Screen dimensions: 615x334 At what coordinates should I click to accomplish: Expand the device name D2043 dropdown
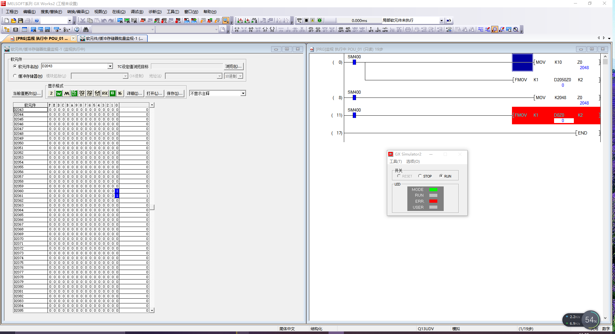click(x=110, y=66)
